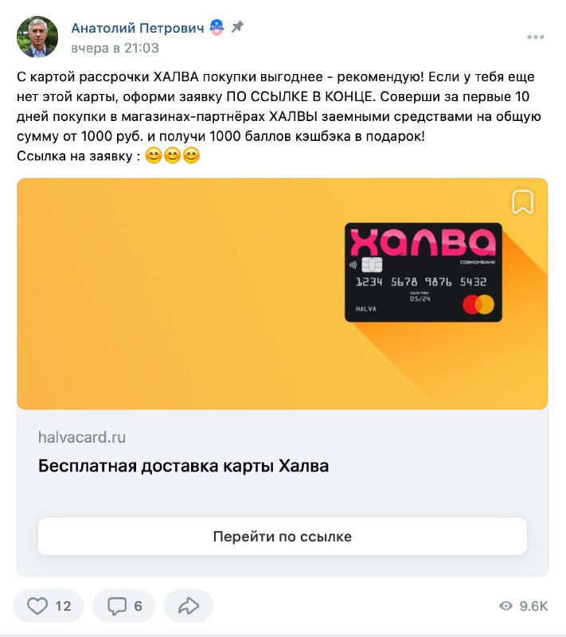
Task: Open the post timestamp вчера в 21:03
Action: (115, 48)
